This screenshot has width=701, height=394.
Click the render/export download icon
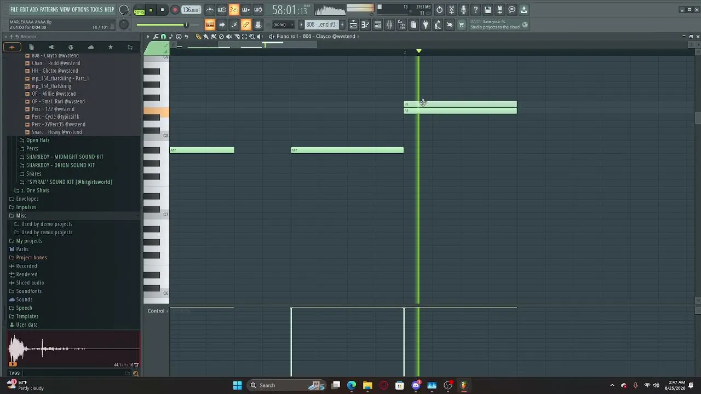click(524, 10)
